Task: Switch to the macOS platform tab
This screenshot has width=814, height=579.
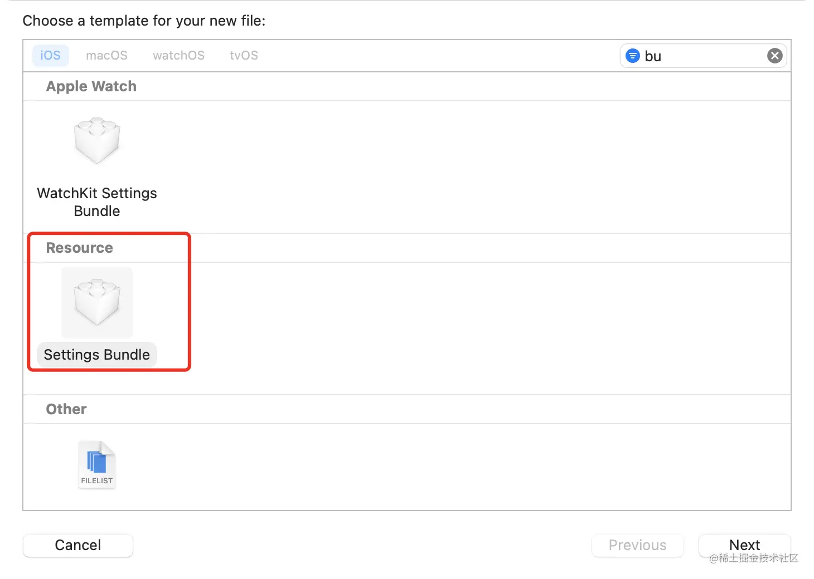Action: coord(106,56)
